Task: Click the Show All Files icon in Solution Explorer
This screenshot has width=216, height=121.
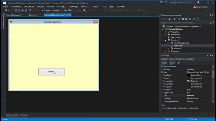Action: (190, 19)
